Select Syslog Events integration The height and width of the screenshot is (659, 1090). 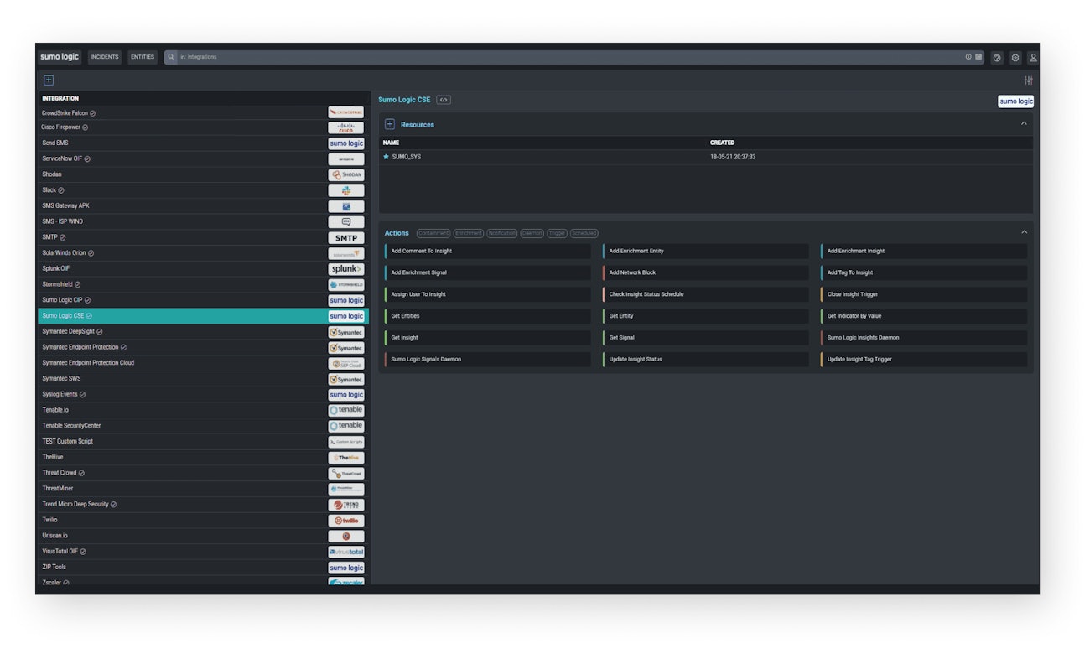(203, 394)
